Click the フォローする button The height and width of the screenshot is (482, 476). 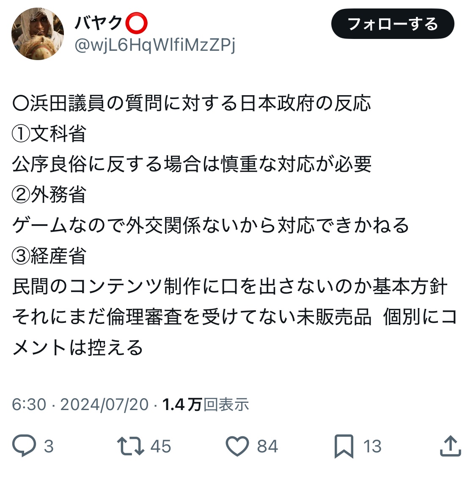coord(392,24)
